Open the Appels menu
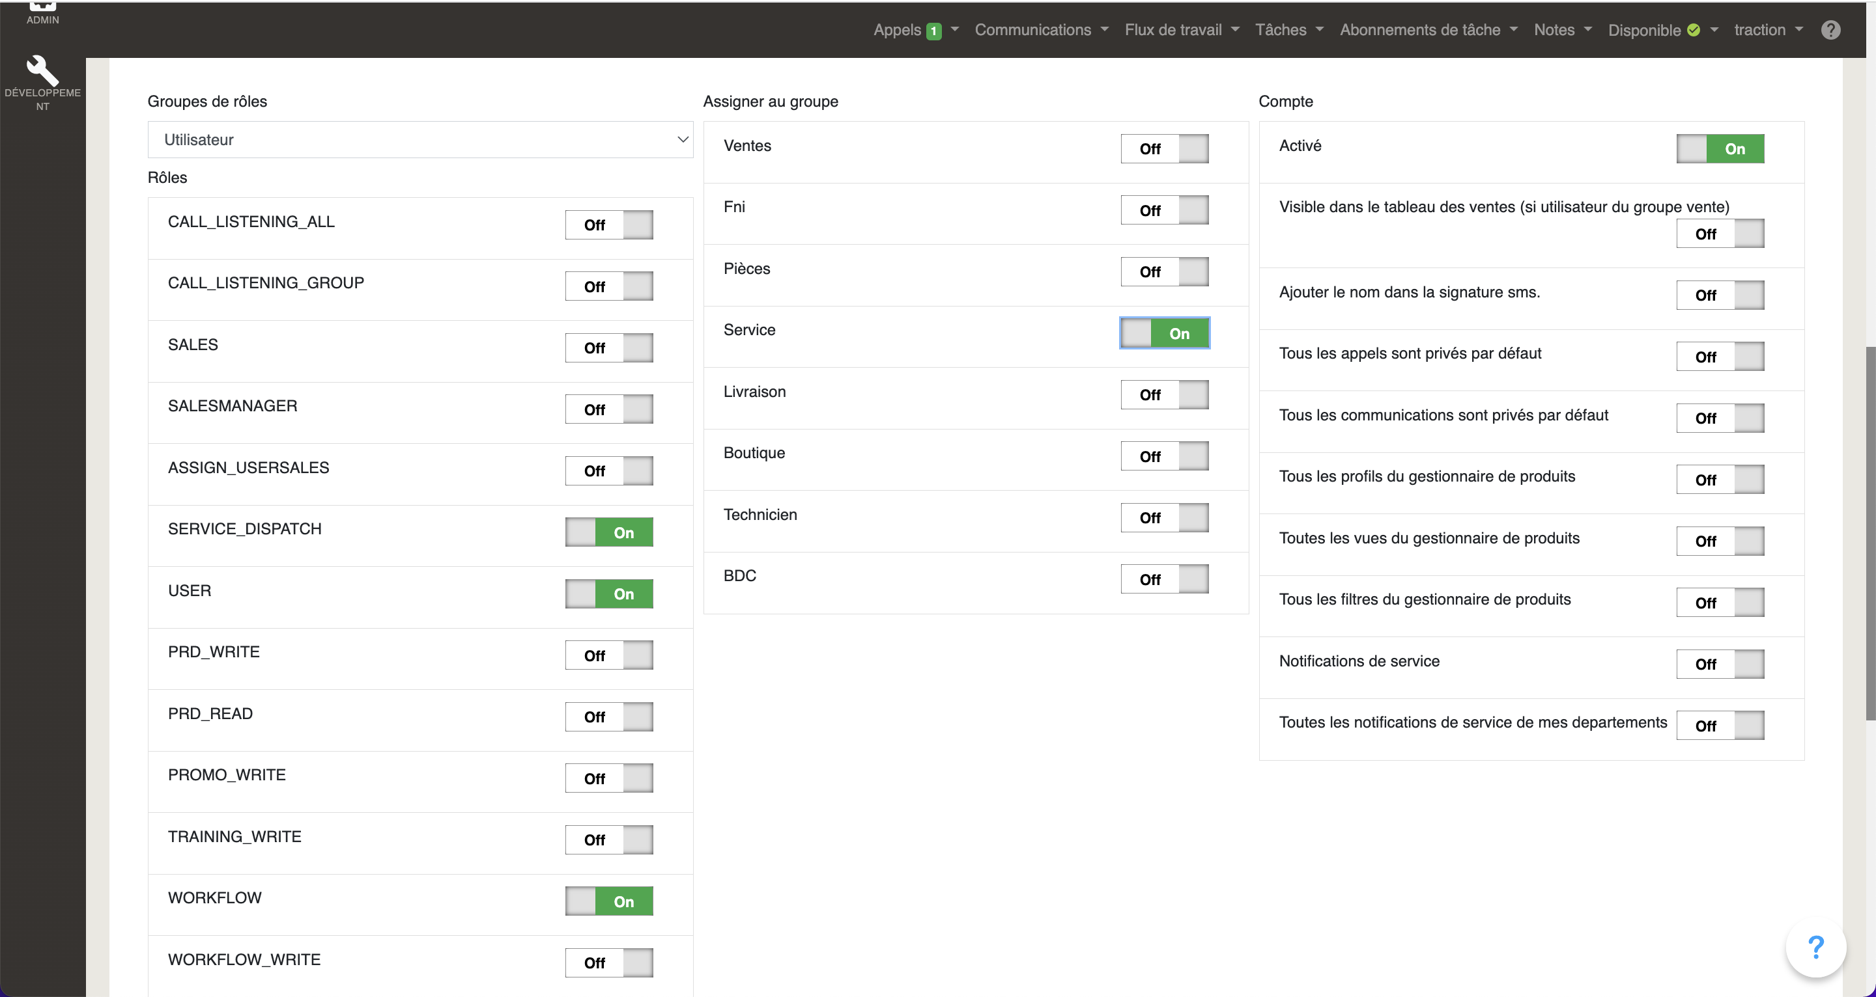 click(x=916, y=30)
